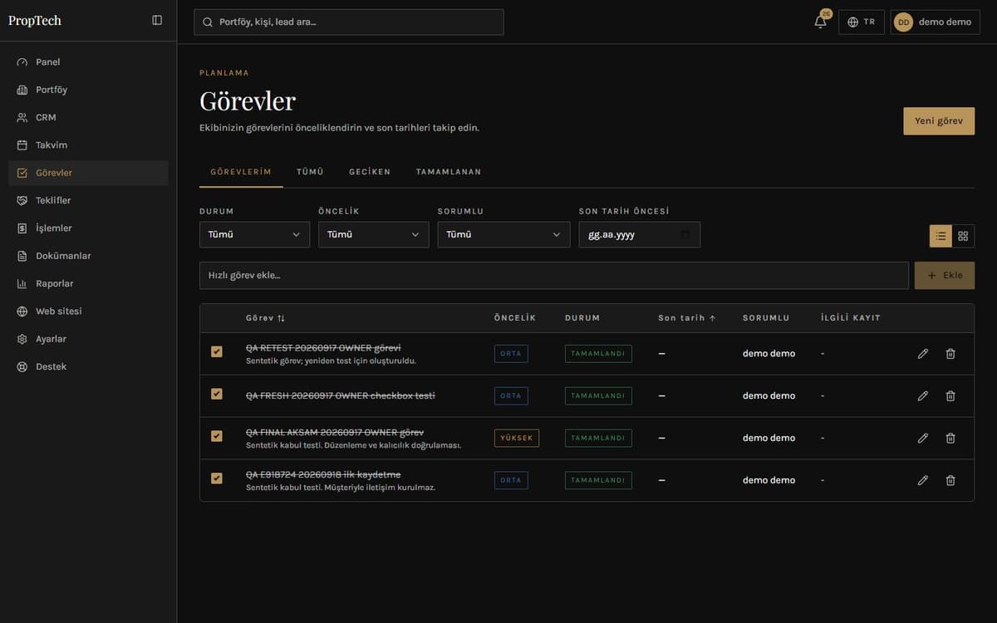Screen dimensions: 997x623
Task: Open Dokümanlar in the sidebar
Action: [x=88, y=256]
